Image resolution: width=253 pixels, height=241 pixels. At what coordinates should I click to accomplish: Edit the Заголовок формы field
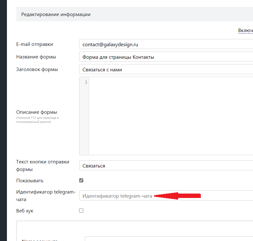coord(166,69)
